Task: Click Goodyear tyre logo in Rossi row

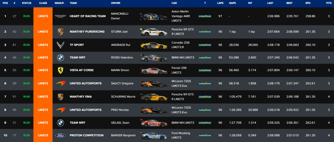Action: tap(205, 57)
